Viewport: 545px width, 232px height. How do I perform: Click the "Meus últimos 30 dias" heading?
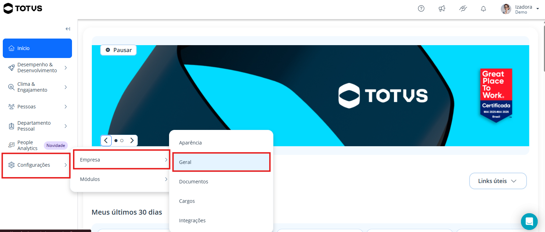click(127, 212)
